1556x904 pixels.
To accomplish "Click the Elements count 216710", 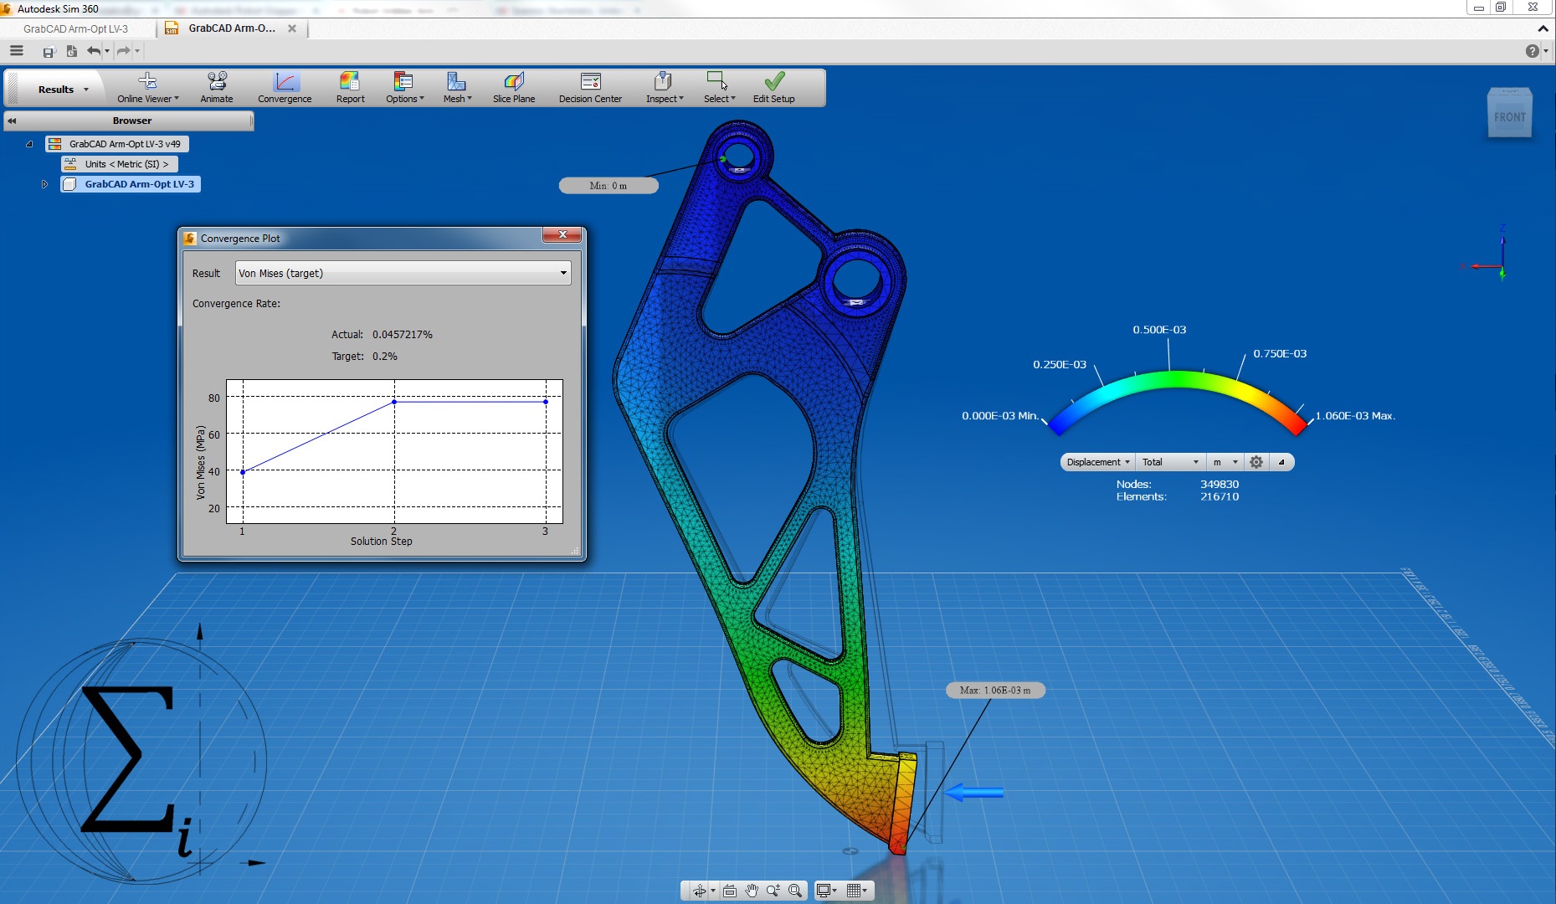I will pyautogui.click(x=1220, y=496).
